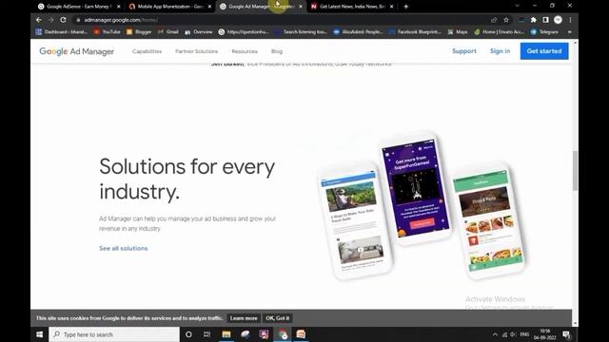The width and height of the screenshot is (609, 342).
Task: Open the Facebook Blueprint bookmark
Action: point(415,31)
